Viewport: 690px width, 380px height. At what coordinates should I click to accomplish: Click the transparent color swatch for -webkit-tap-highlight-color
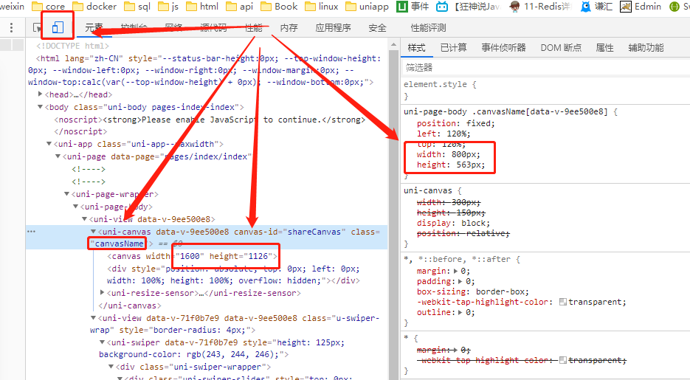pos(563,302)
